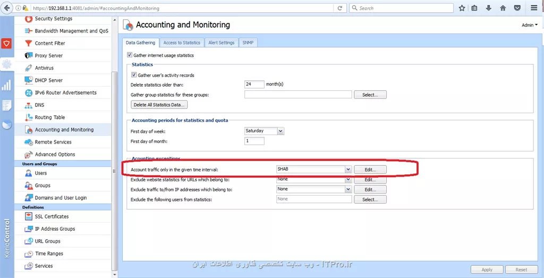Expand the First day of week dropdown
The height and width of the screenshot is (278, 544).
tap(281, 131)
